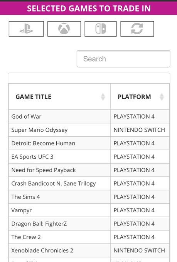Click the GAME TITLE column header
Image resolution: width=177 pixels, height=262 pixels.
click(x=59, y=97)
